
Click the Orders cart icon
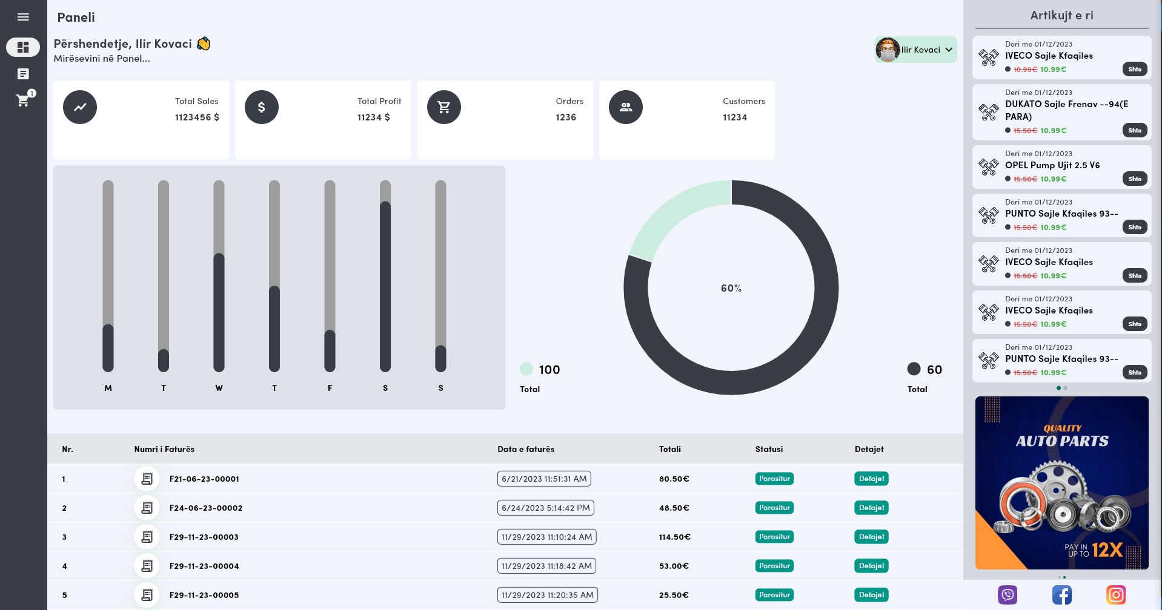tap(444, 107)
